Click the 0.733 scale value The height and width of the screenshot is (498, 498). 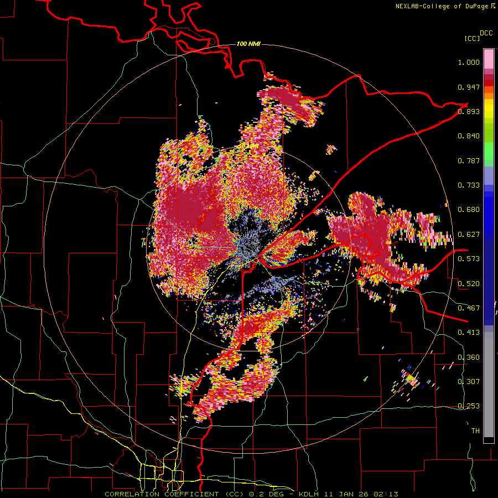pos(469,185)
